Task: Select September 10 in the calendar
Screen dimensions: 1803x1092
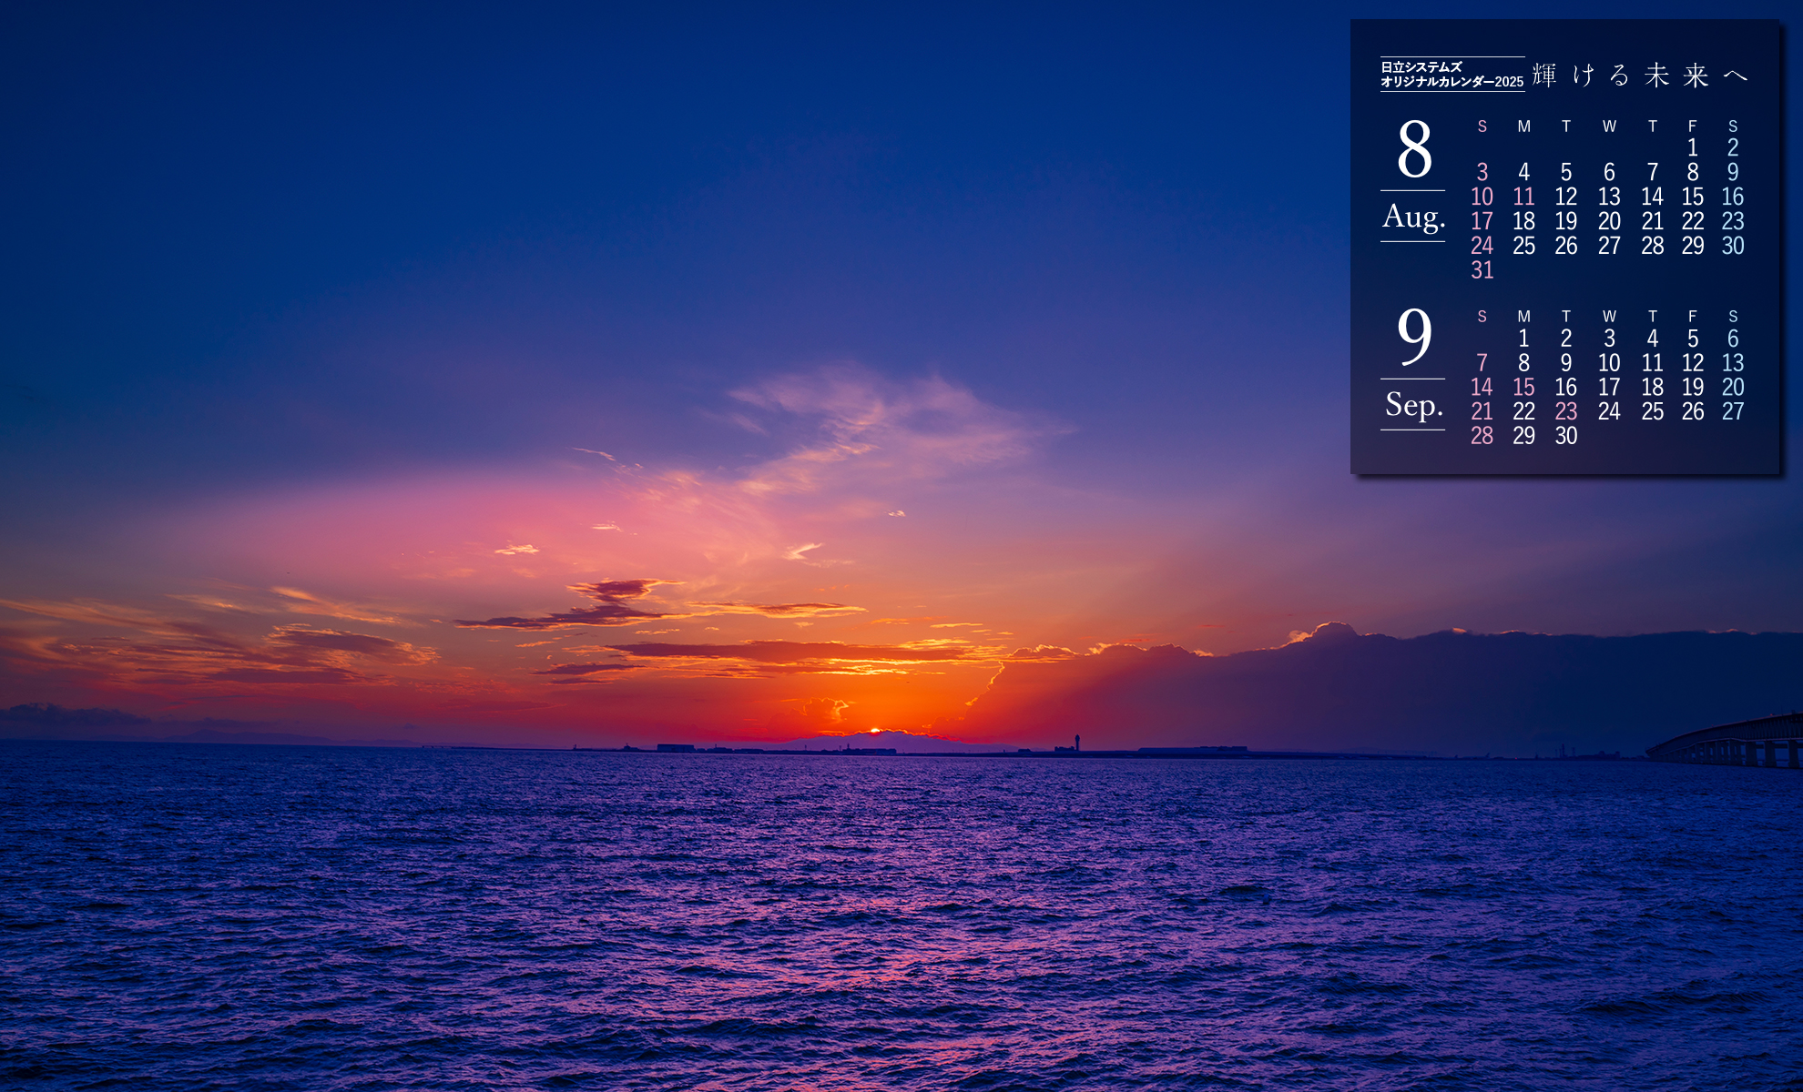Action: 1609,363
